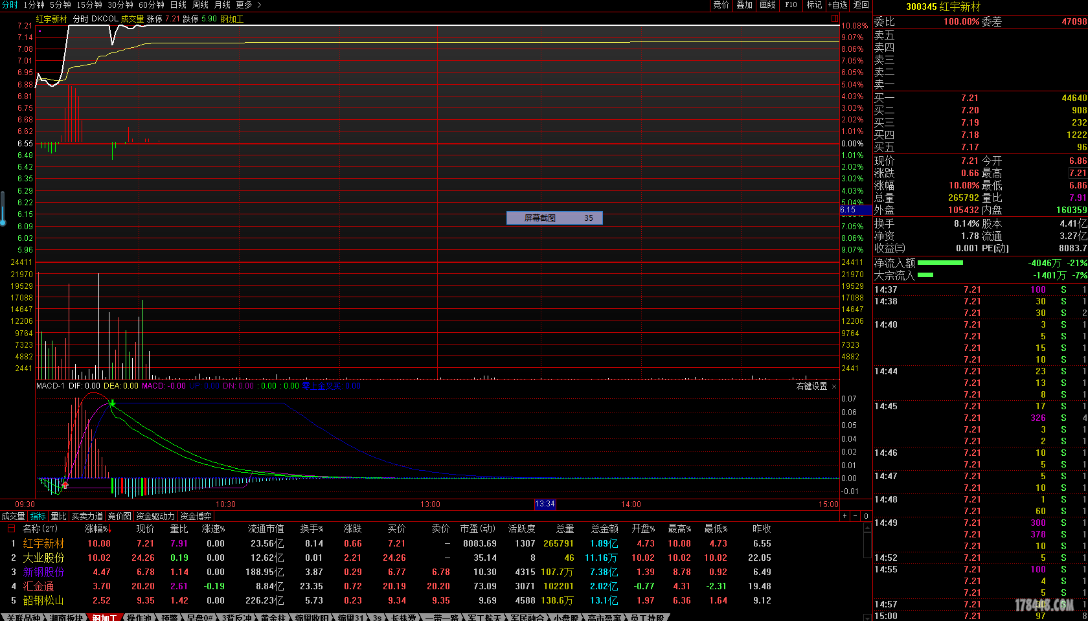Click the minus button at the indicator bar's right end
The image size is (1088, 621).
(x=856, y=516)
